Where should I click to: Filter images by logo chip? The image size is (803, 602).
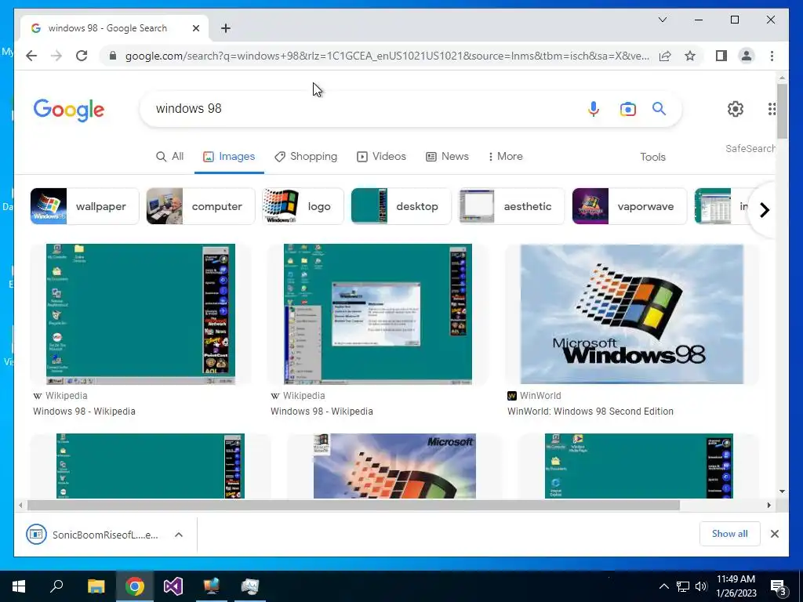[303, 206]
